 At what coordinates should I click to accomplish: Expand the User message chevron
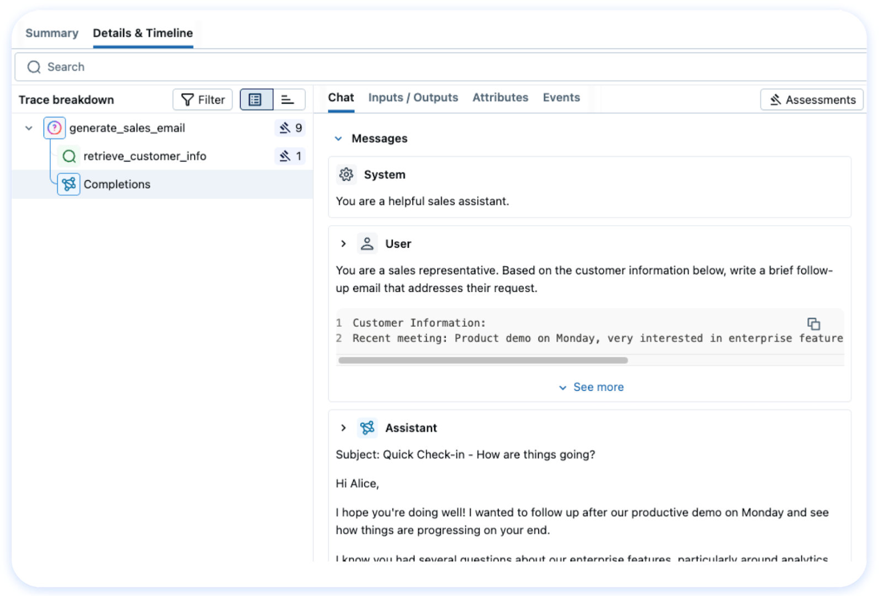[343, 244]
